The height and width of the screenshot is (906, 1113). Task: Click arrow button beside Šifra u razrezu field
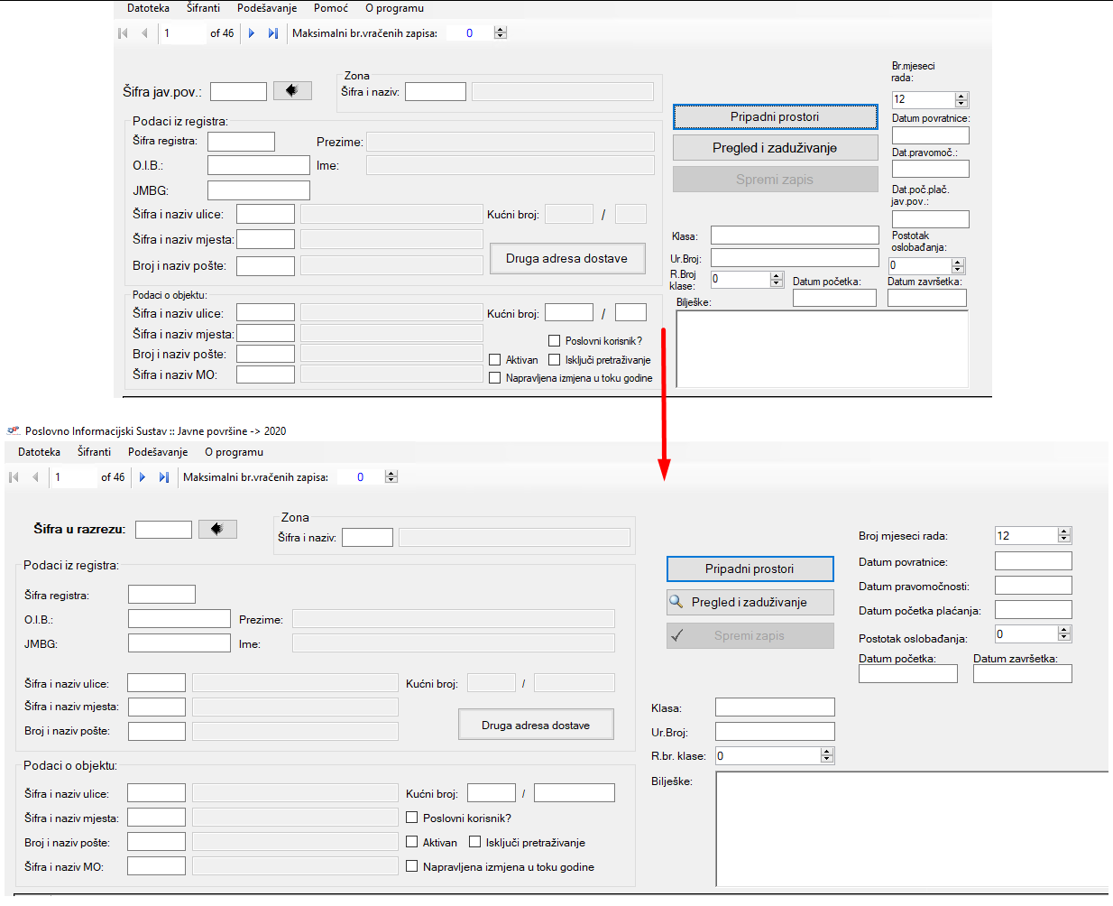pyautogui.click(x=217, y=529)
